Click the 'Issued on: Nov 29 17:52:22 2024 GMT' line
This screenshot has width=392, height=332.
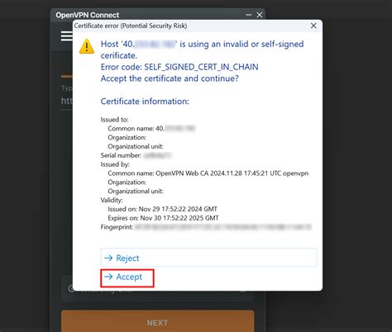click(162, 209)
